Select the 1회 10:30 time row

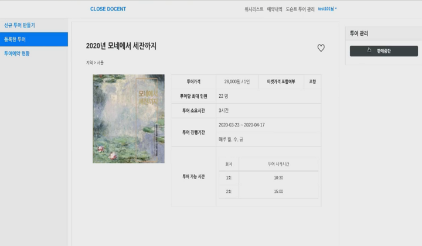click(268, 177)
